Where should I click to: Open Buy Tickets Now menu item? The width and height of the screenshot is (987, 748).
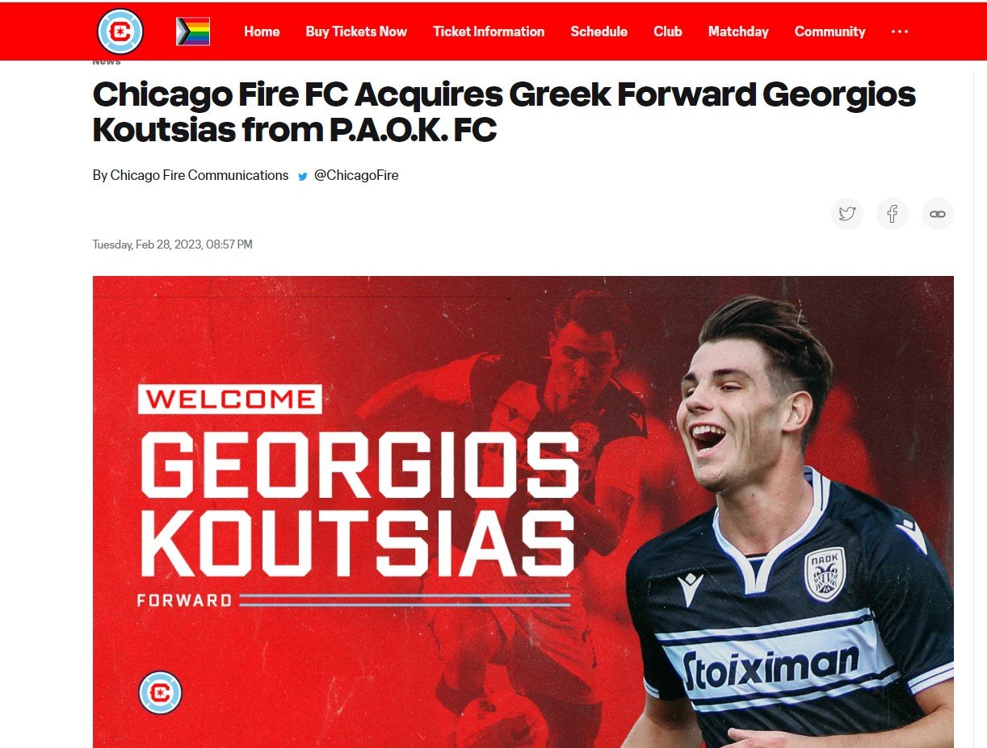tap(356, 31)
